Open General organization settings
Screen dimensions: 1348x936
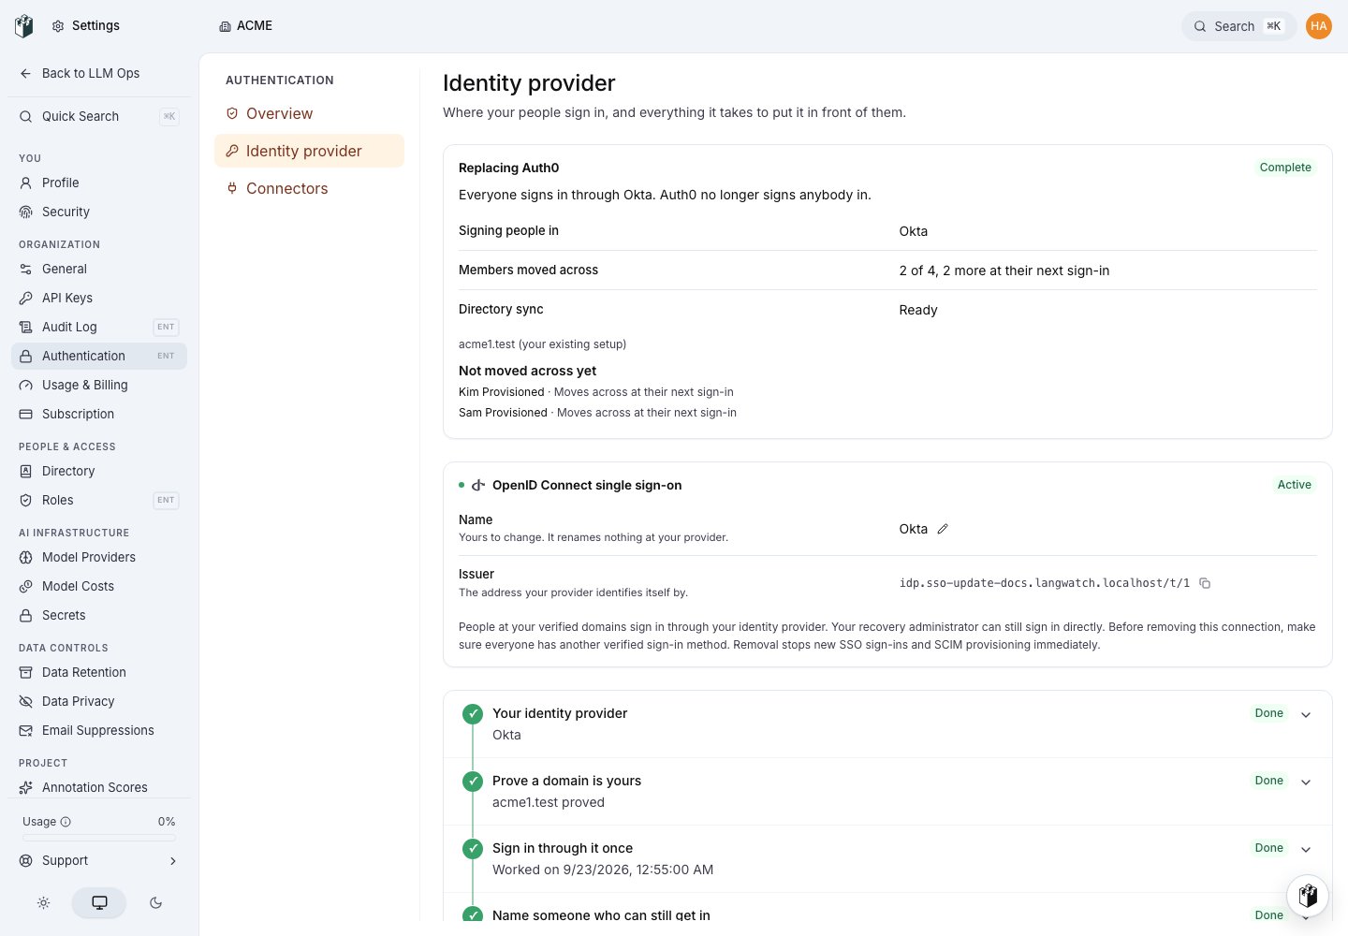click(x=99, y=269)
